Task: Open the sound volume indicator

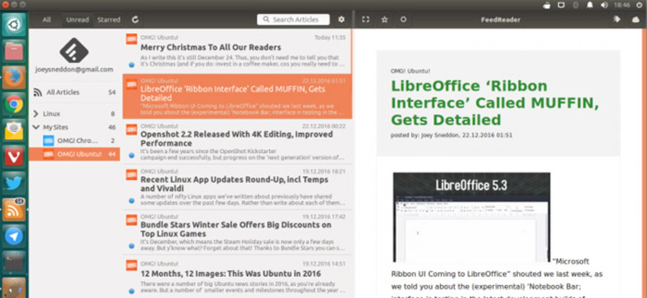Action: click(604, 5)
